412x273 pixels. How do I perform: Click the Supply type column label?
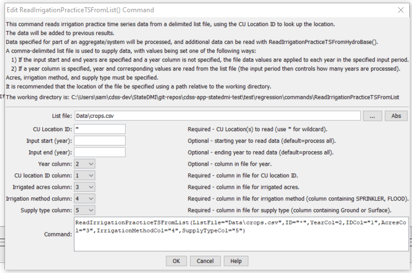point(46,210)
